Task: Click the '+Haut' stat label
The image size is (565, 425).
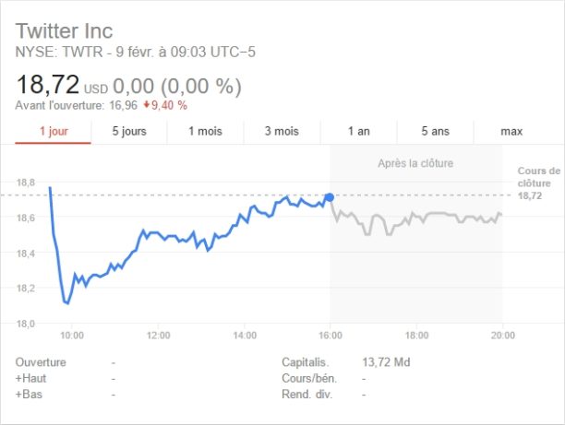Action: [x=31, y=378]
